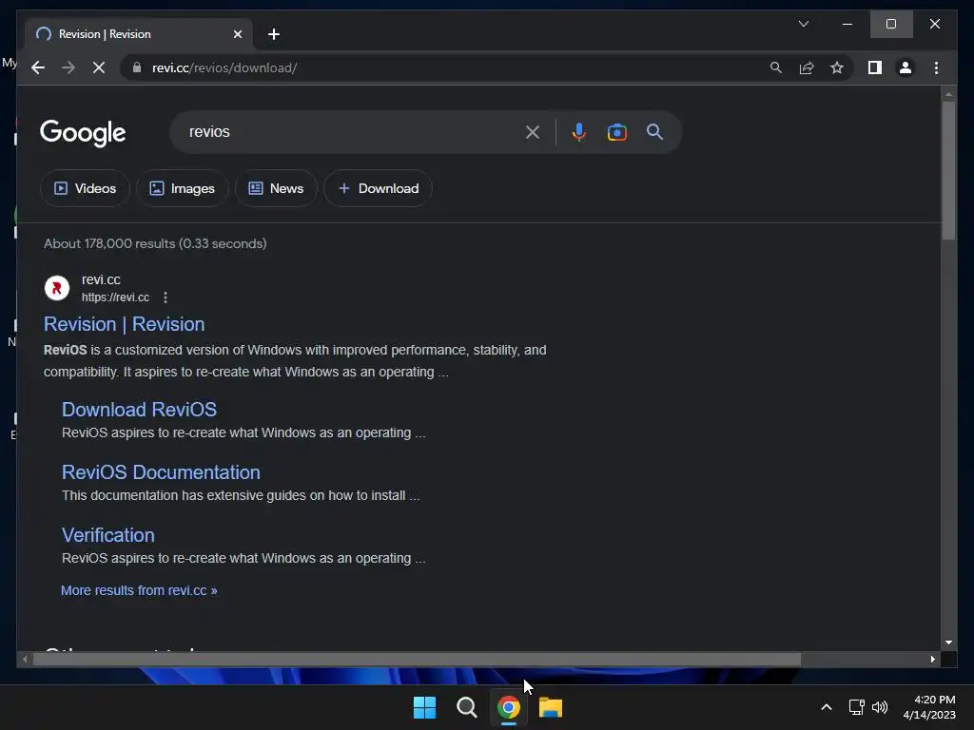
Task: Stop loading the page
Action: coord(99,67)
